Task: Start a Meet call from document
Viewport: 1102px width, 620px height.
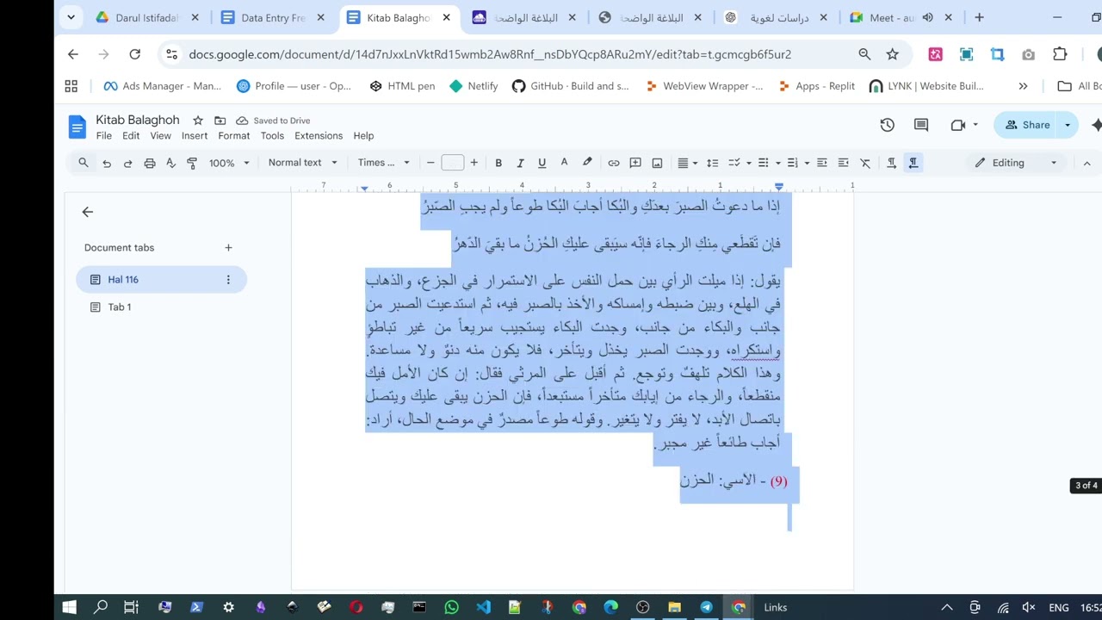Action: point(958,125)
